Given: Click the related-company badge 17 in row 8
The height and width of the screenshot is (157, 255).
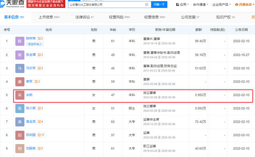Looking at the screenshot, I should point(41,135).
